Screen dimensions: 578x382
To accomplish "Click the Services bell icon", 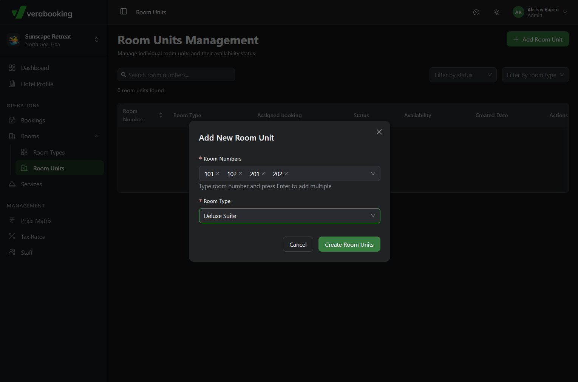I will [x=12, y=184].
